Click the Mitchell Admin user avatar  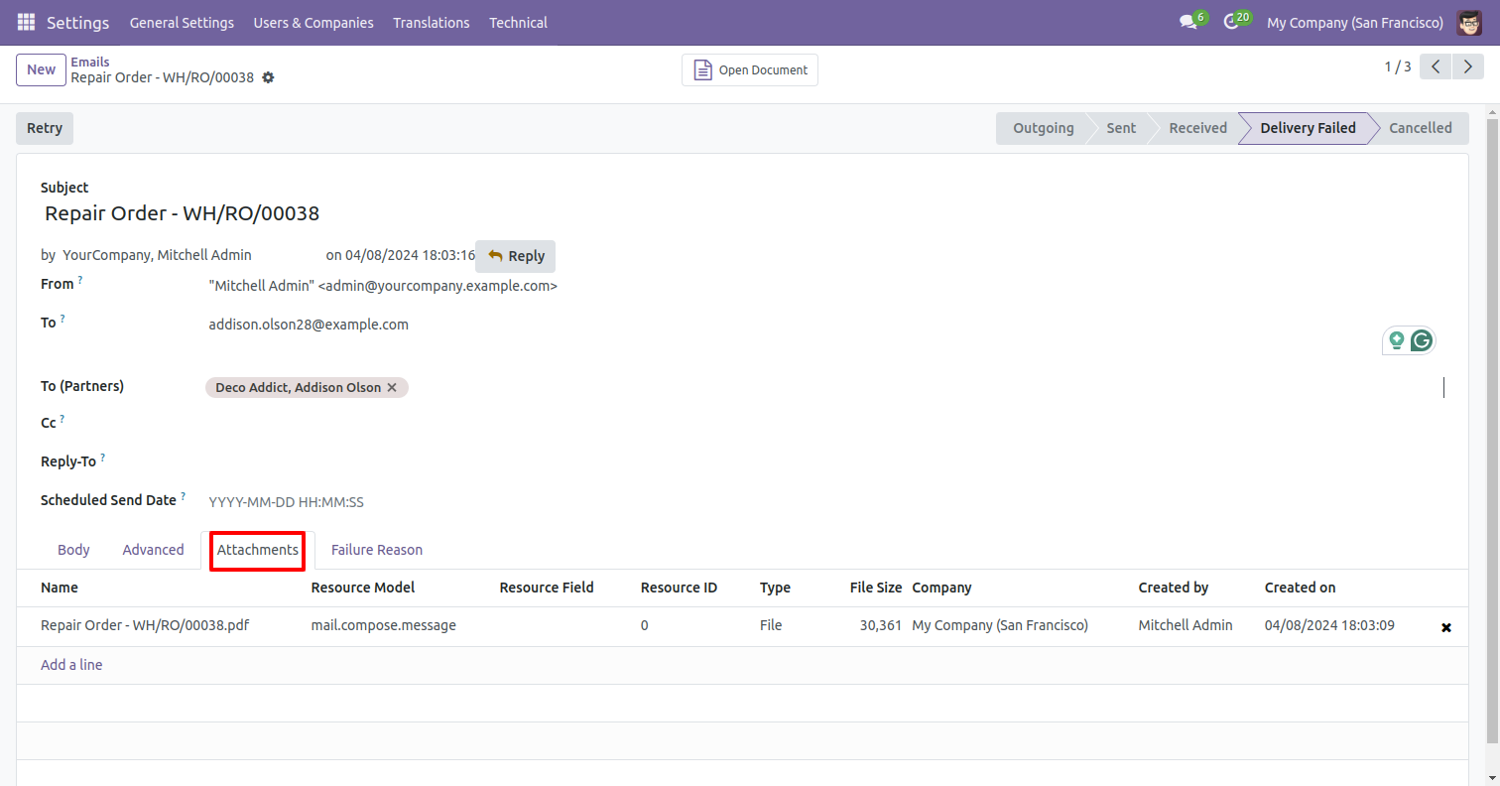pos(1469,22)
